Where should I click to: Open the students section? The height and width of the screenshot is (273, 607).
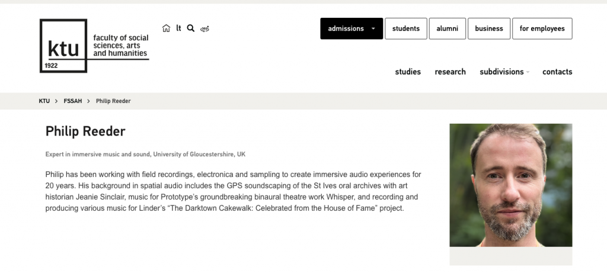click(406, 28)
